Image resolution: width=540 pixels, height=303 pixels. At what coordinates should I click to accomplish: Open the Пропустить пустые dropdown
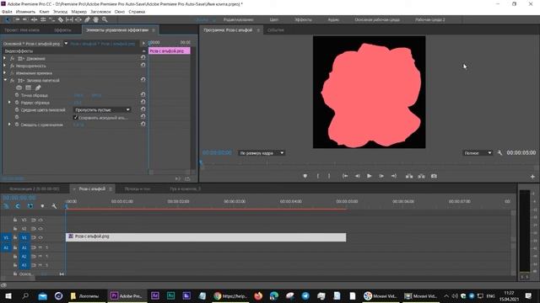click(102, 109)
